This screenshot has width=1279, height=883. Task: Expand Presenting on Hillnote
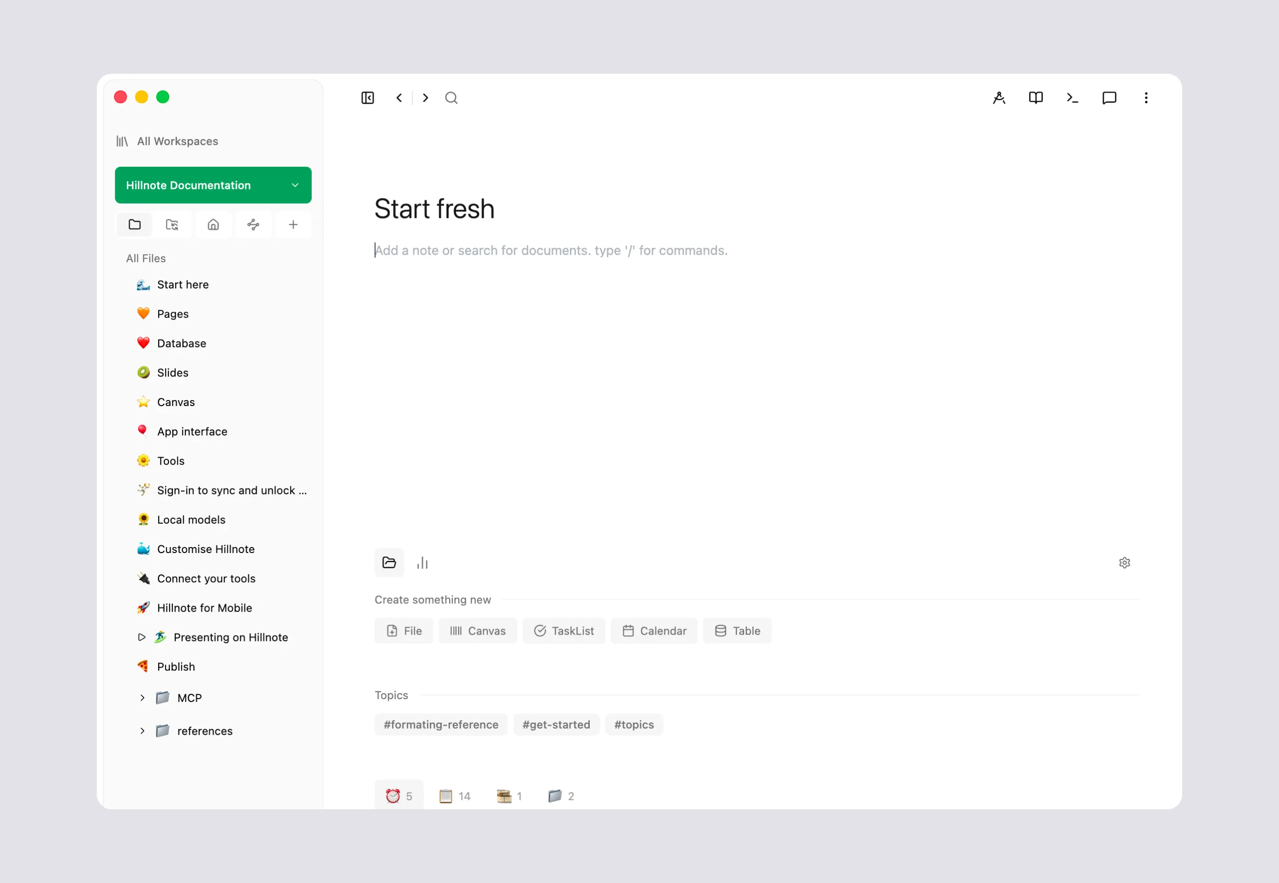point(142,637)
